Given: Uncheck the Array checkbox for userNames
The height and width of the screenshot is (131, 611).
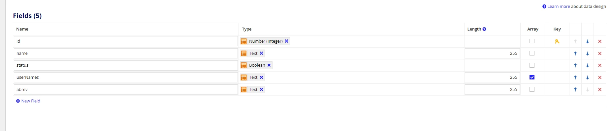Looking at the screenshot, I should click(532, 77).
